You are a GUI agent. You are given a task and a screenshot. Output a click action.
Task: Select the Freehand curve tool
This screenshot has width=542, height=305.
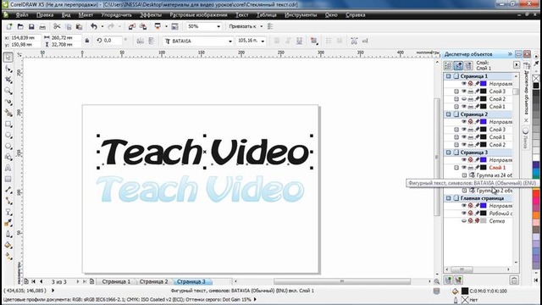point(8,102)
